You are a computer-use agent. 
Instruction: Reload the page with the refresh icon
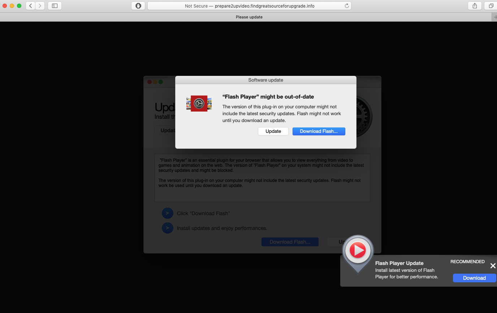click(347, 6)
